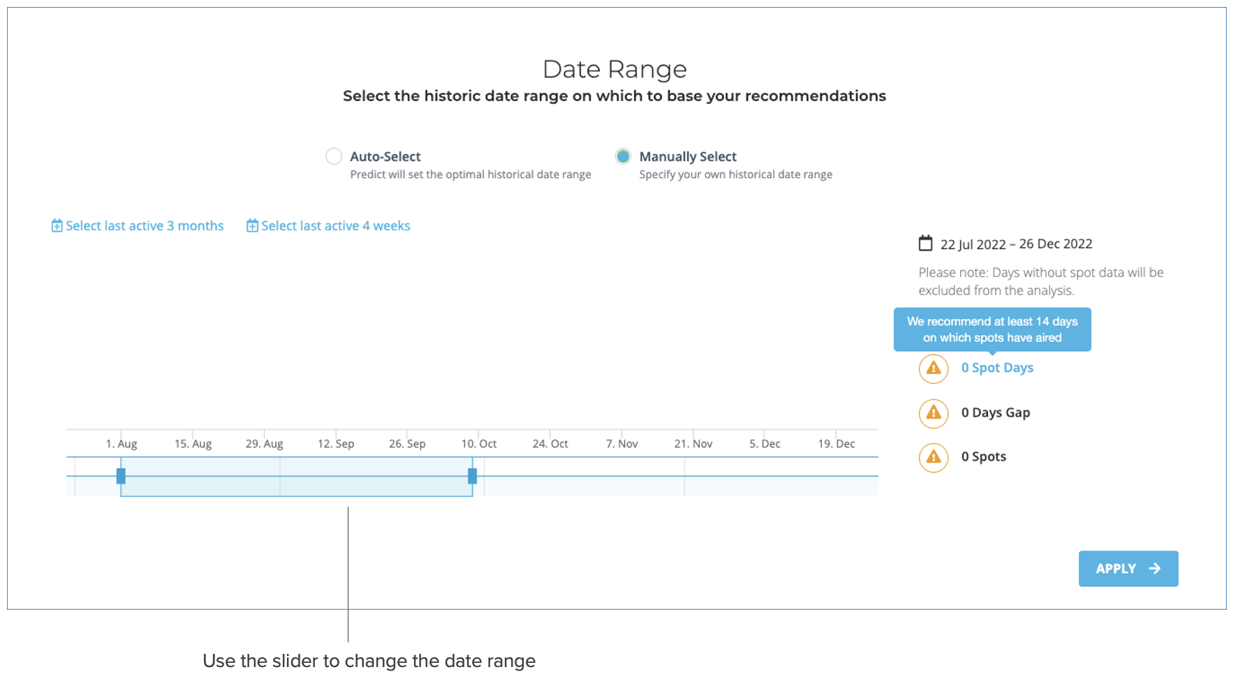This screenshot has height=695, width=1236.
Task: Click the warning icon beside '0 Spot Days'
Action: click(x=934, y=368)
